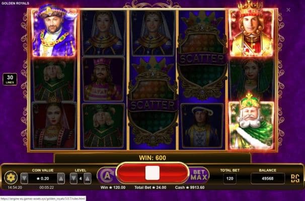Open the gear settings menu

pos(11,177)
